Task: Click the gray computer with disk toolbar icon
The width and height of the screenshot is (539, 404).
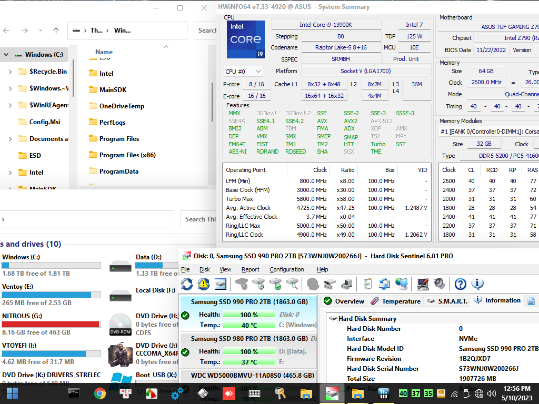Action: point(346,284)
